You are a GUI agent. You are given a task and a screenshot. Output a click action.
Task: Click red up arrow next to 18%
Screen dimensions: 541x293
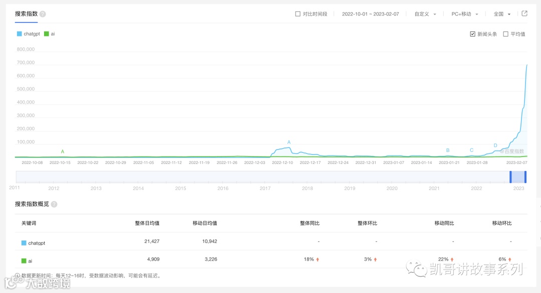318,259
